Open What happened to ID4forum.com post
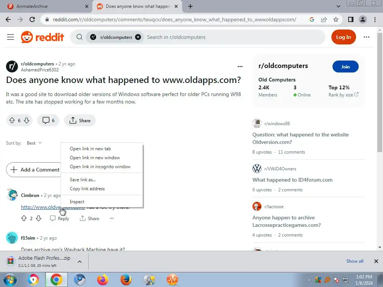Screen dimensions: 383x287 (x=292, y=180)
